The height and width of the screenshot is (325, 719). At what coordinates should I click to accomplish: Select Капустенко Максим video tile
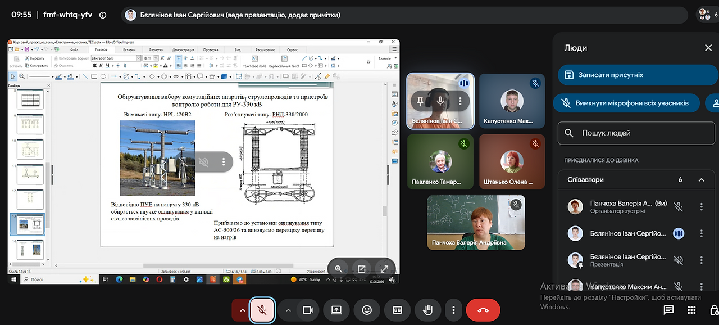coord(512,101)
